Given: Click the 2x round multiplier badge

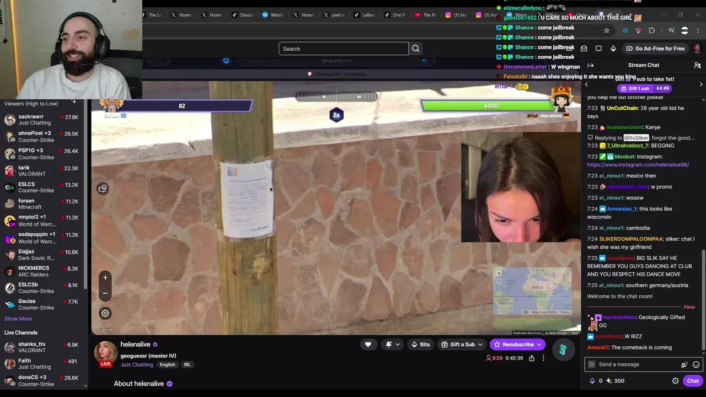Looking at the screenshot, I should point(336,115).
